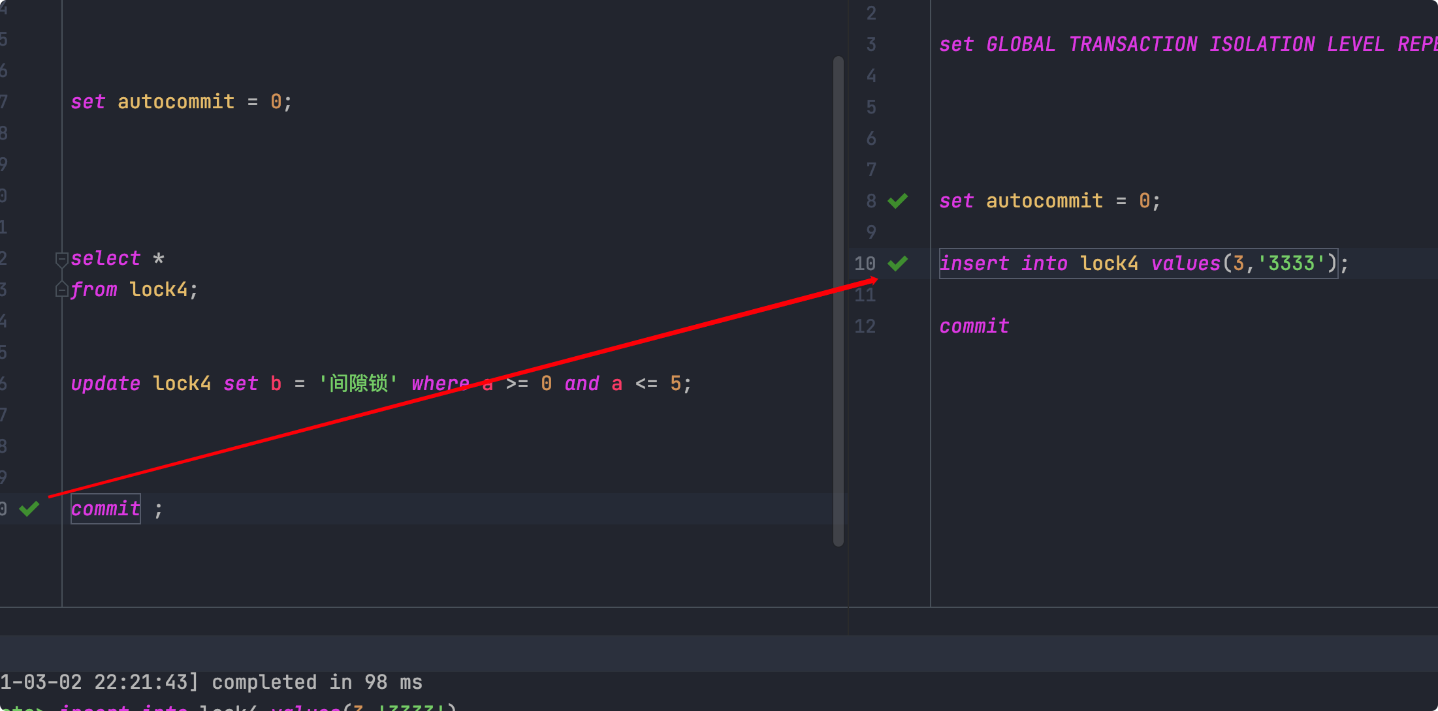Click the highlighted commit keyword in left editor
The height and width of the screenshot is (711, 1438).
(x=105, y=509)
